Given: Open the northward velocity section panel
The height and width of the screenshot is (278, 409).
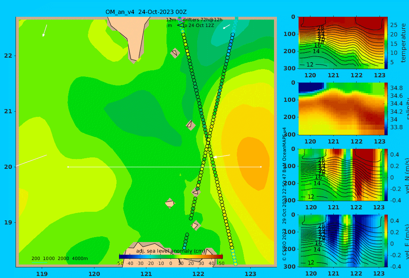Looking at the screenshot, I should (x=341, y=175).
